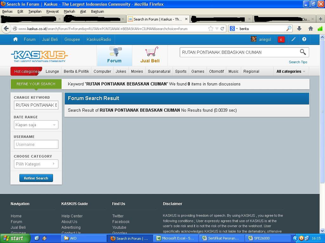Switch to Sertifikat Peroran taskbar window
The image size is (325, 243).
[222, 238]
